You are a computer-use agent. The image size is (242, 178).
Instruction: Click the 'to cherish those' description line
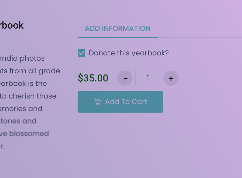pos(28,96)
